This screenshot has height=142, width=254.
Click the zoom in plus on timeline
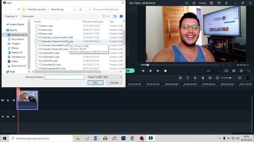[240, 78]
